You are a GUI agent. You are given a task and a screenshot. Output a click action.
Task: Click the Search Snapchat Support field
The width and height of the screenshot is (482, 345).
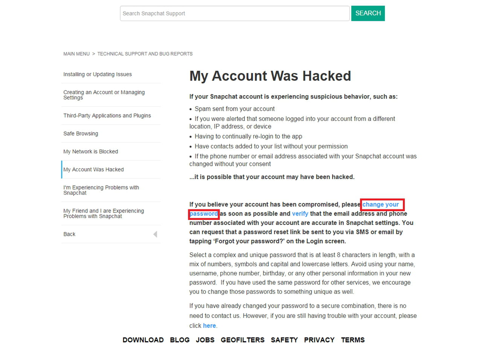(x=235, y=14)
